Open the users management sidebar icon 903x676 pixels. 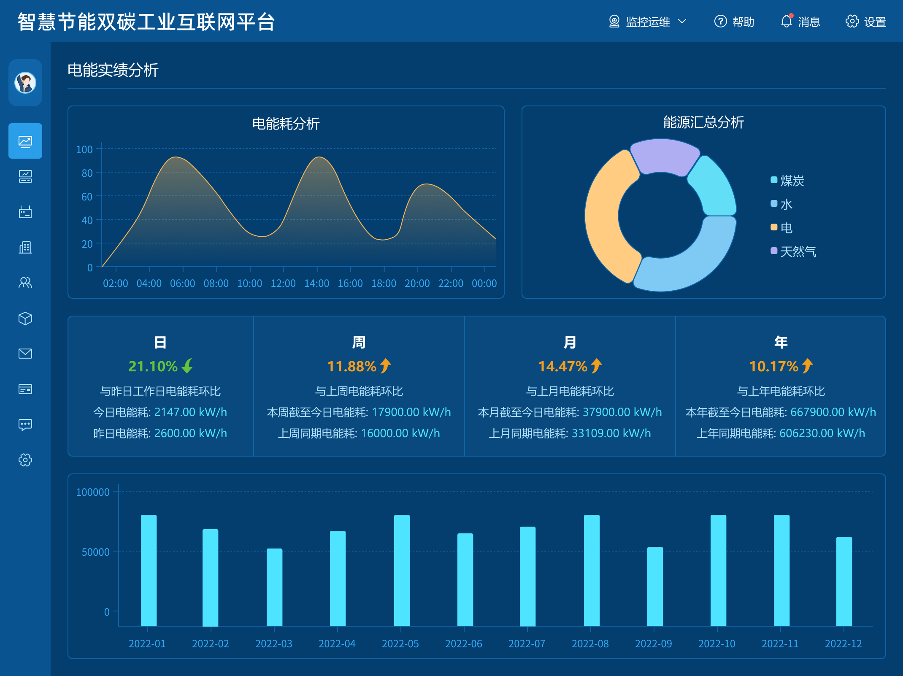[25, 283]
